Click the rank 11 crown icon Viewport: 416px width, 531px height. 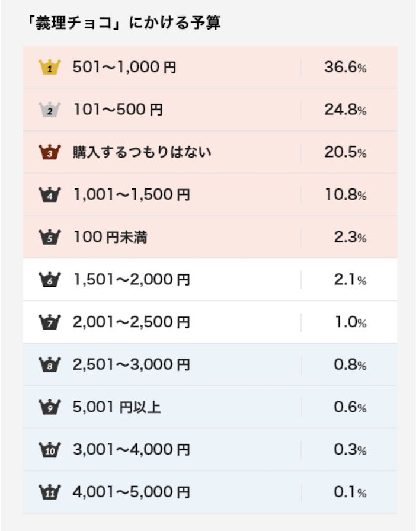49,492
